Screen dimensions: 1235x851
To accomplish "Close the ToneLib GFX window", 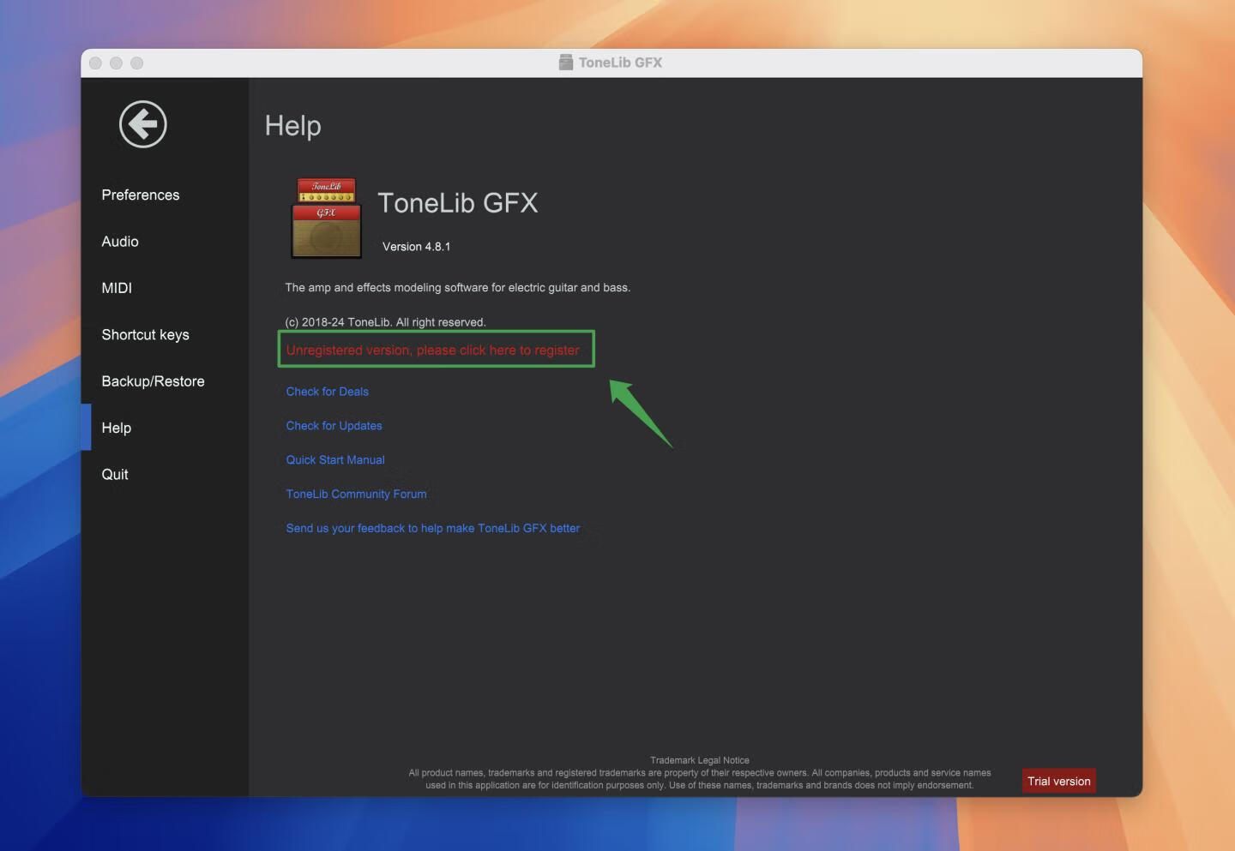I will [95, 63].
